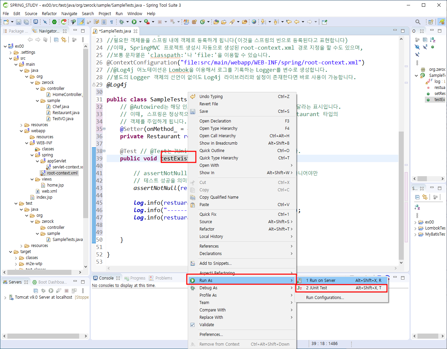This screenshot has width=447, height=349.
Task: Click the Save All toolbar icon
Action: (x=26, y=22)
